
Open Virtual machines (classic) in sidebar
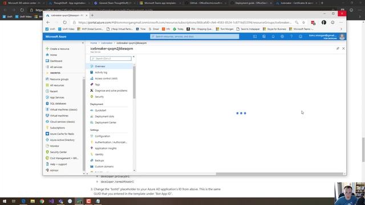coord(62,109)
